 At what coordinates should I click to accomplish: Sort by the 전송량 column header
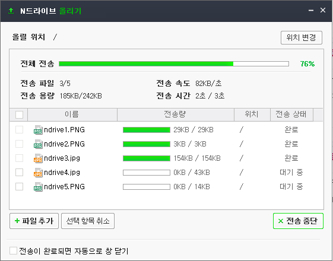click(x=176, y=114)
